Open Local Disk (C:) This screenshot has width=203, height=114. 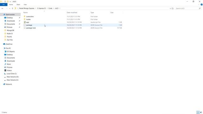12,73
